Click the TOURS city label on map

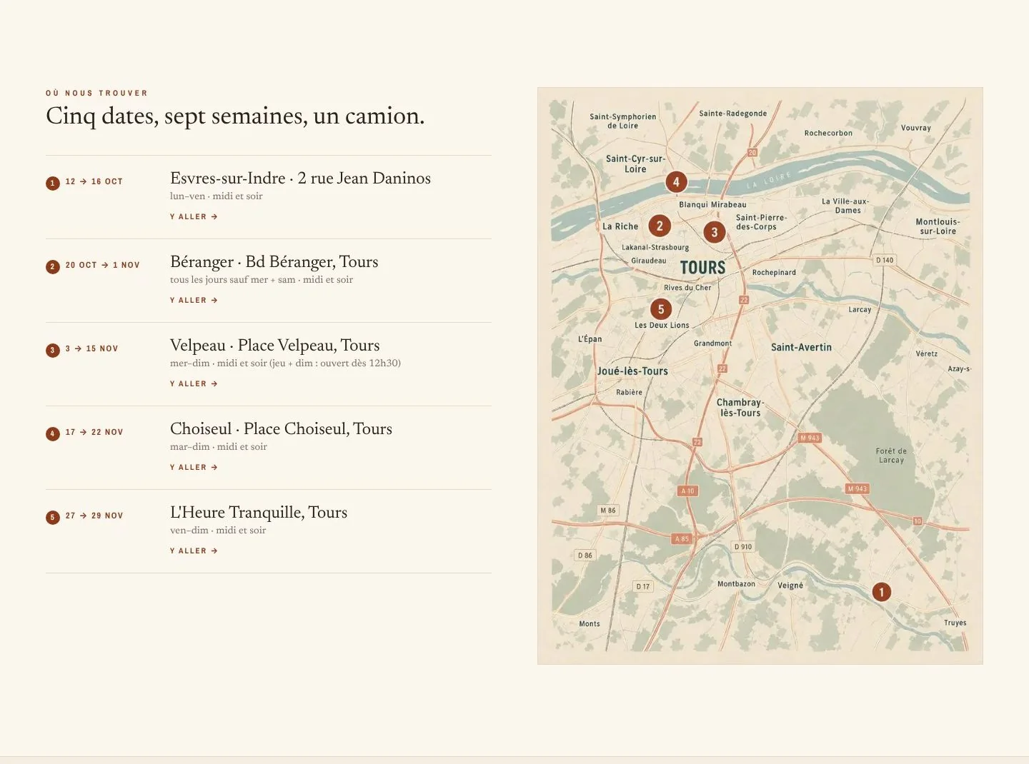(x=702, y=268)
